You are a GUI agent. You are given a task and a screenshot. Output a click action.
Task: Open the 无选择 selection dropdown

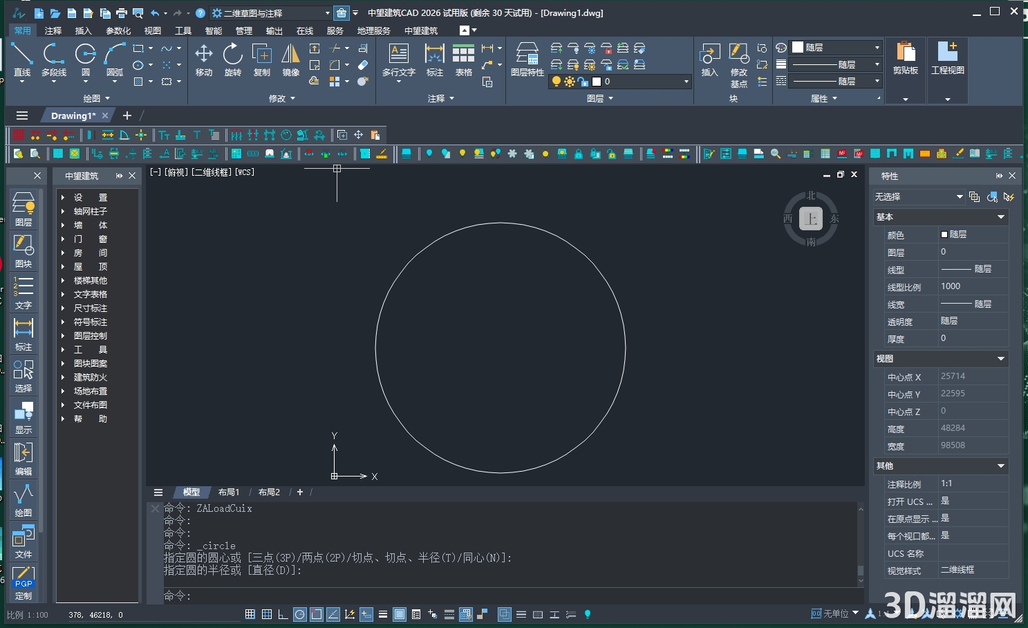919,197
